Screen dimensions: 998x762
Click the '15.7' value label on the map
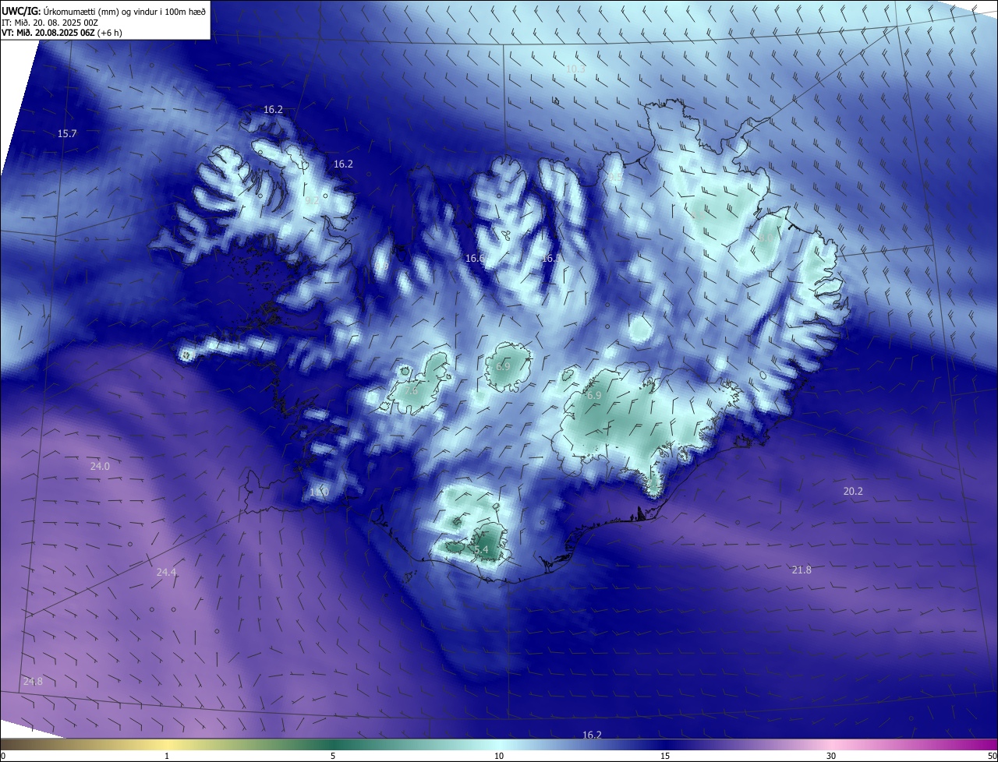(67, 134)
